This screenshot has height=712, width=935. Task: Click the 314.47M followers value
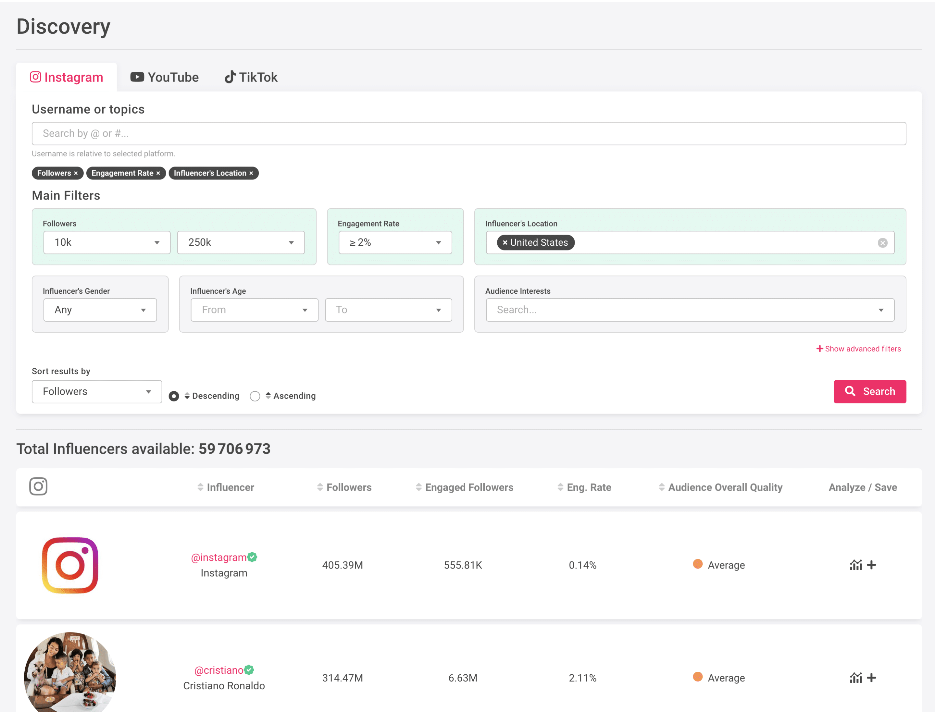pos(343,678)
